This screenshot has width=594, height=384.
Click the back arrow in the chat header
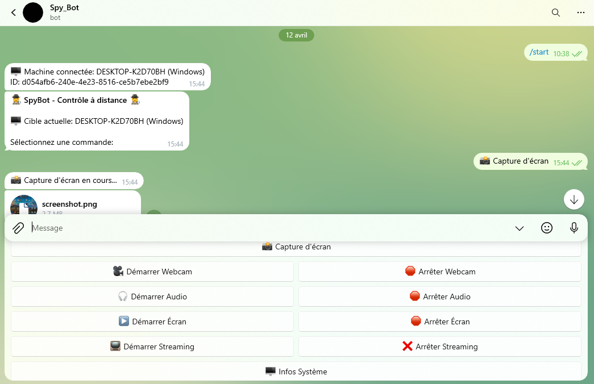(x=14, y=12)
